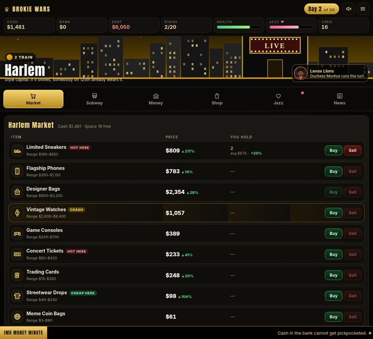
Task: Buy Flagship Phones
Action: pyautogui.click(x=334, y=171)
